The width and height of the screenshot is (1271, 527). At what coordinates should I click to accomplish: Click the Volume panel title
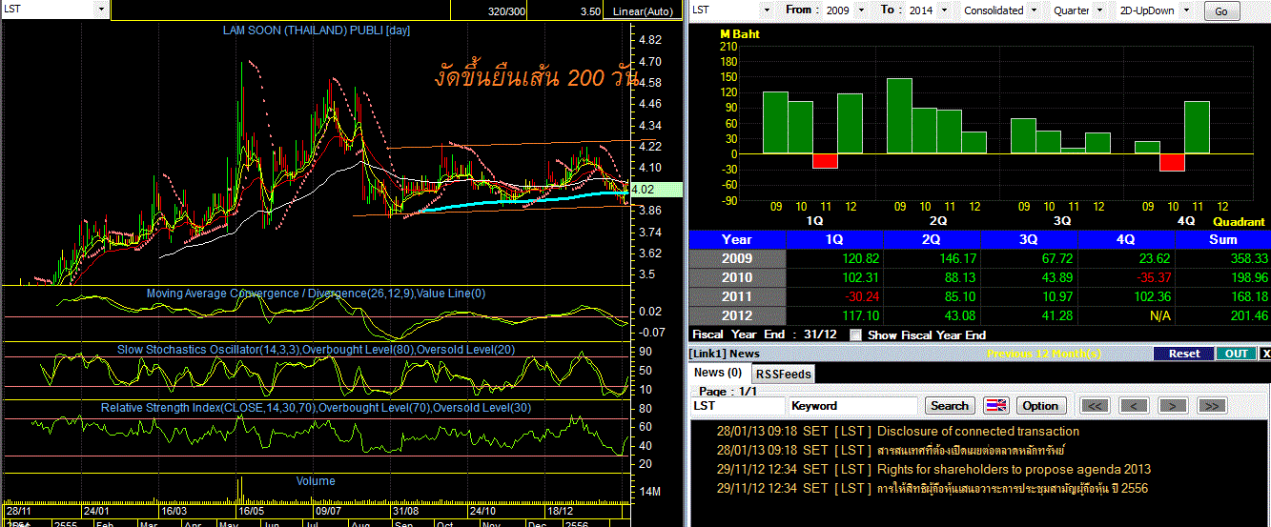[316, 481]
